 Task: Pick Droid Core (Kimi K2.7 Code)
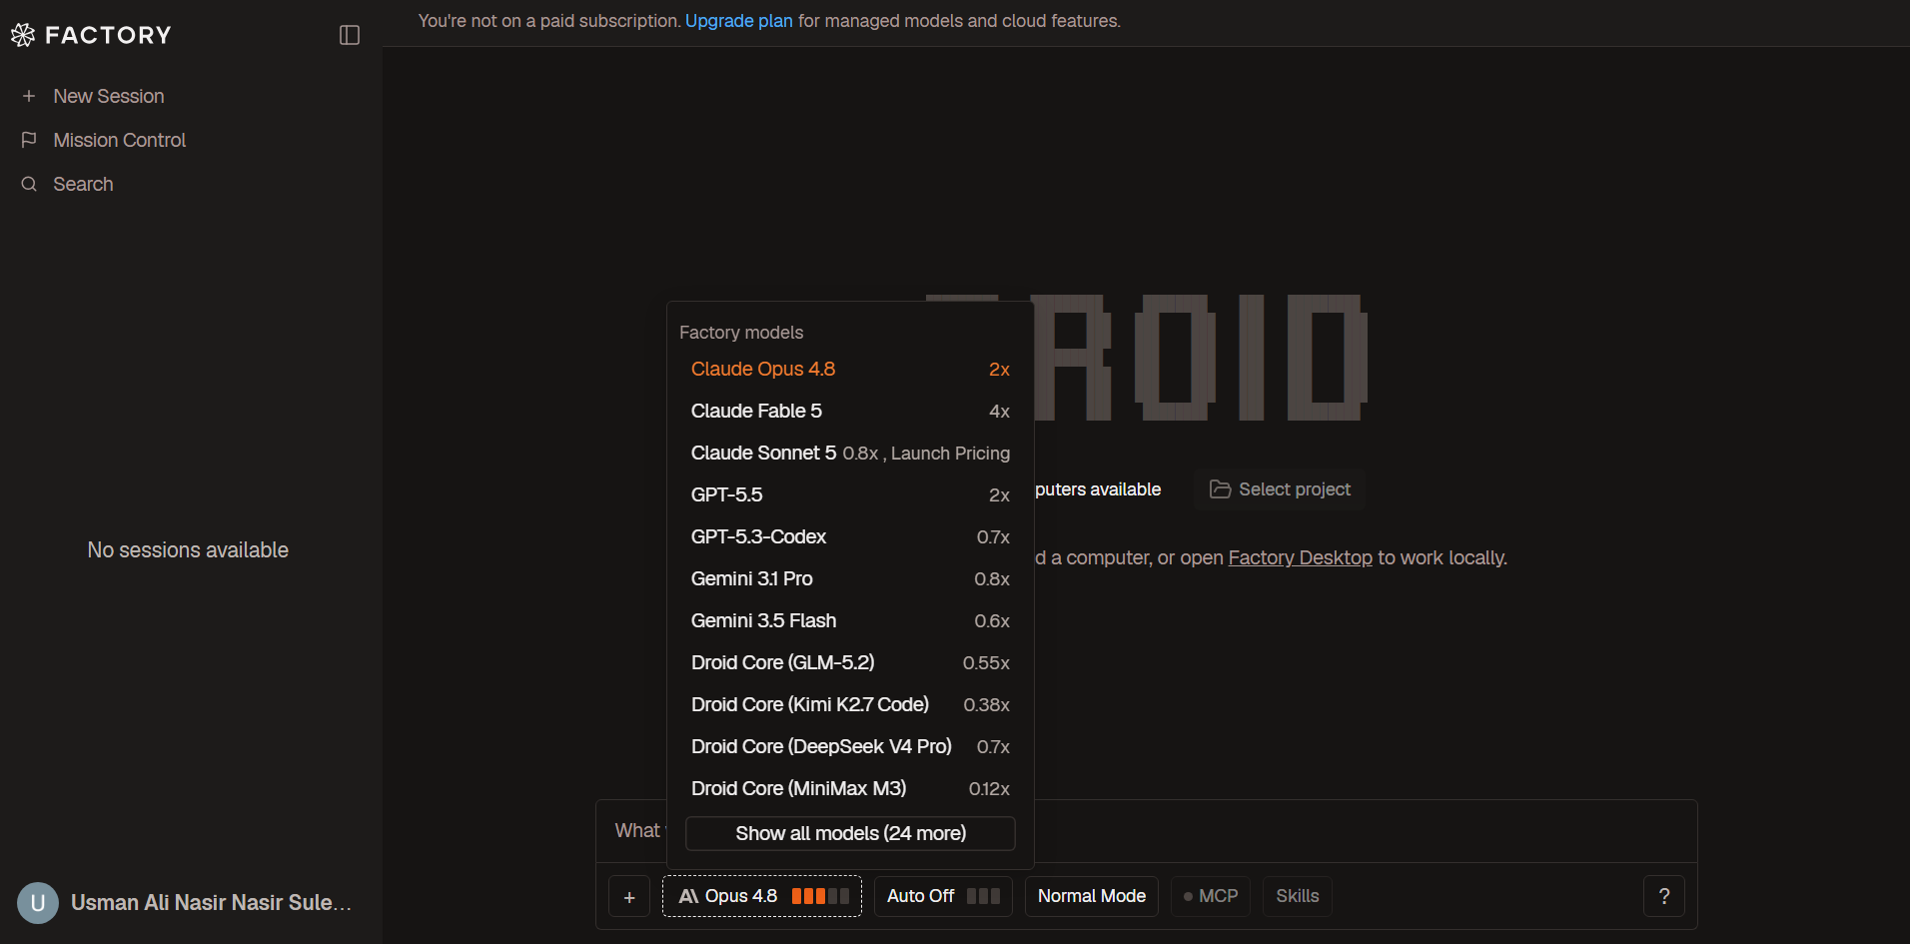pos(850,705)
